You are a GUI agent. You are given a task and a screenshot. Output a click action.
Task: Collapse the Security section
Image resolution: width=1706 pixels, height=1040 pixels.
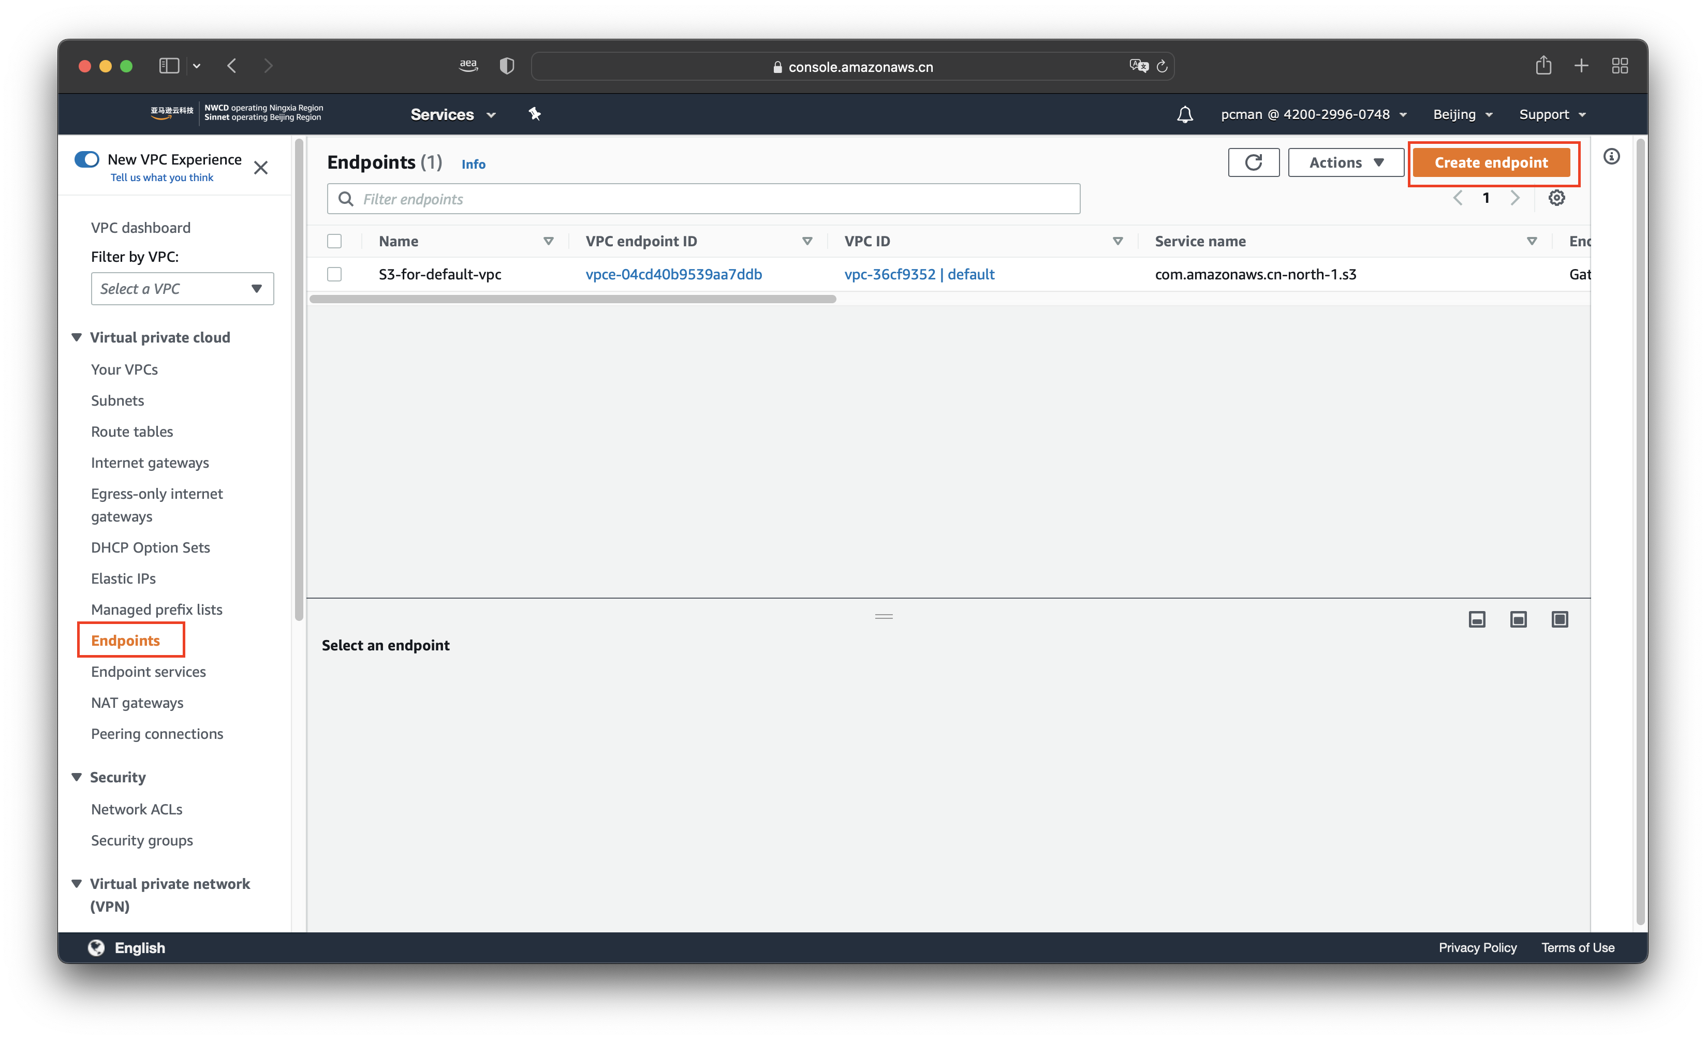click(77, 777)
